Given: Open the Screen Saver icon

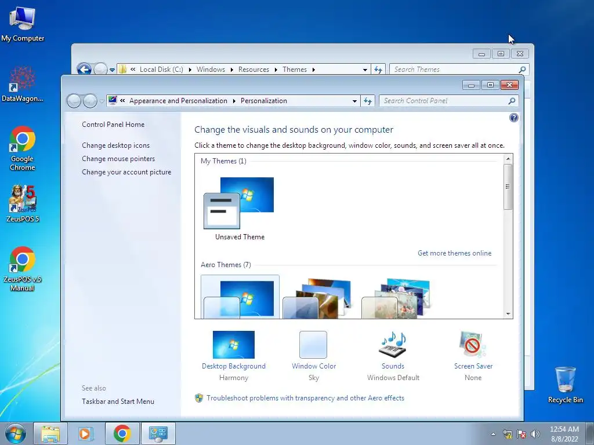Looking at the screenshot, I should (473, 345).
